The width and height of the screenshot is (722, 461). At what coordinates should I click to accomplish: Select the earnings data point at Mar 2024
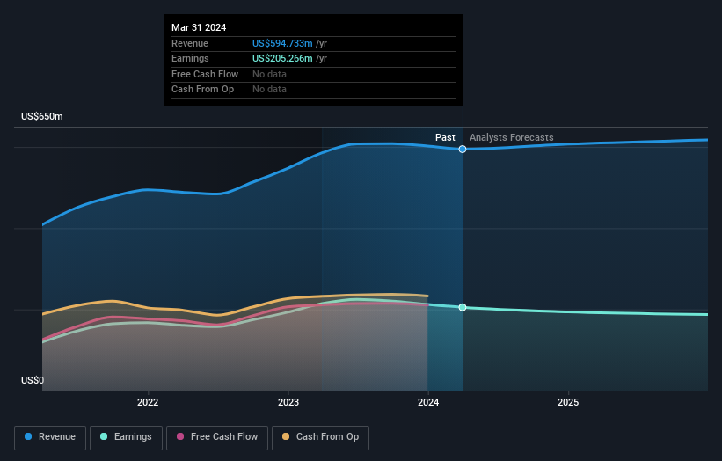[x=463, y=307]
